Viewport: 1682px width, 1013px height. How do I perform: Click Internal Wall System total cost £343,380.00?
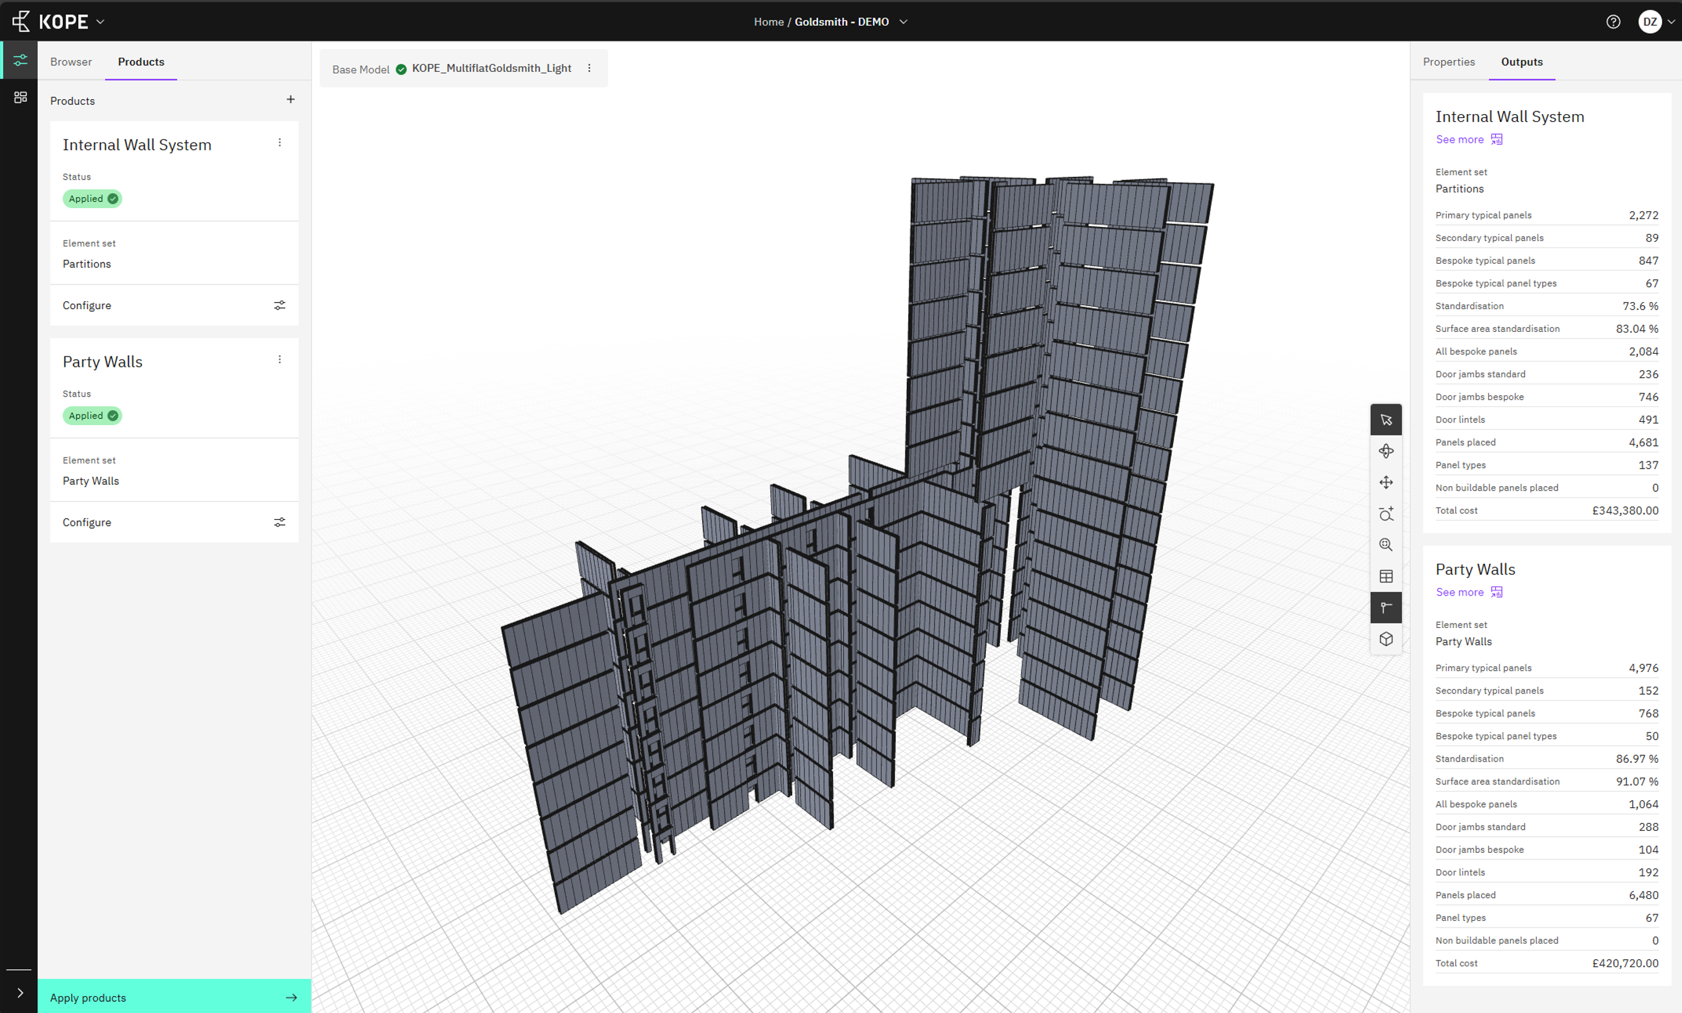[1625, 511]
